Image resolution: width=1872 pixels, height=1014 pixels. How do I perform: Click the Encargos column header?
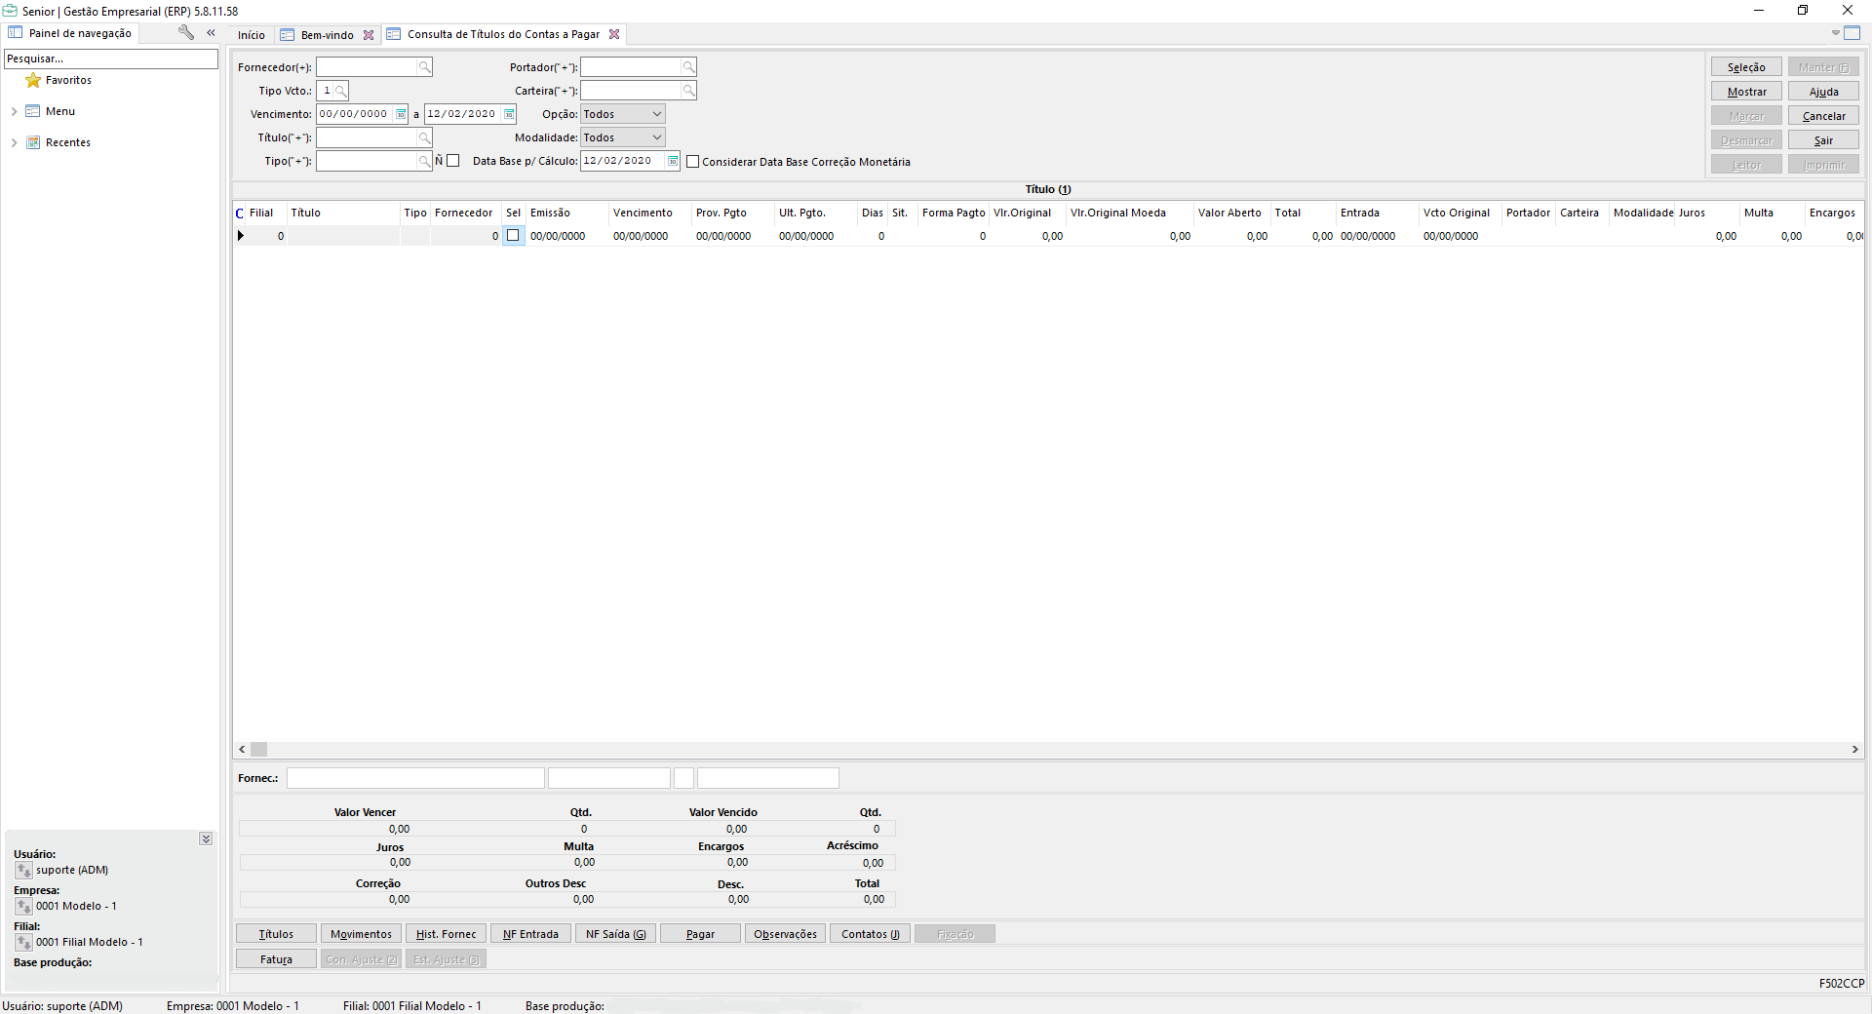coord(1833,213)
